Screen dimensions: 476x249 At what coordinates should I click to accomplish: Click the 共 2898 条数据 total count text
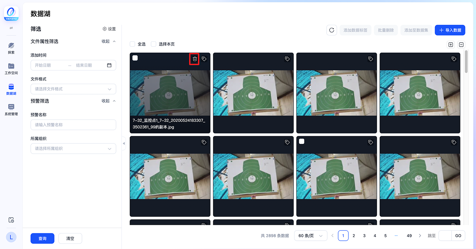pos(275,236)
